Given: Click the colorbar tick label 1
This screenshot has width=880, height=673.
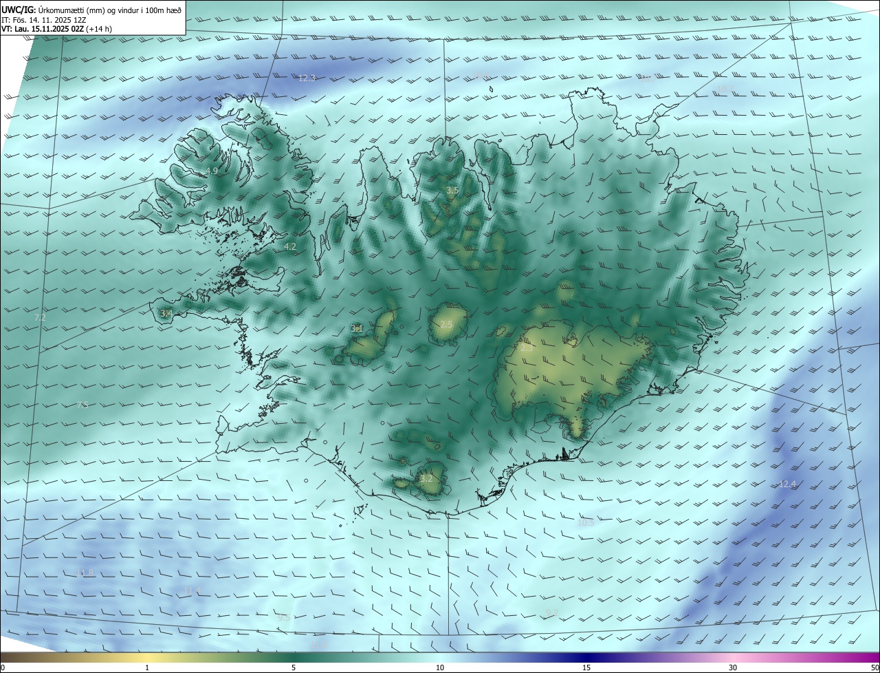Looking at the screenshot, I should point(147,668).
